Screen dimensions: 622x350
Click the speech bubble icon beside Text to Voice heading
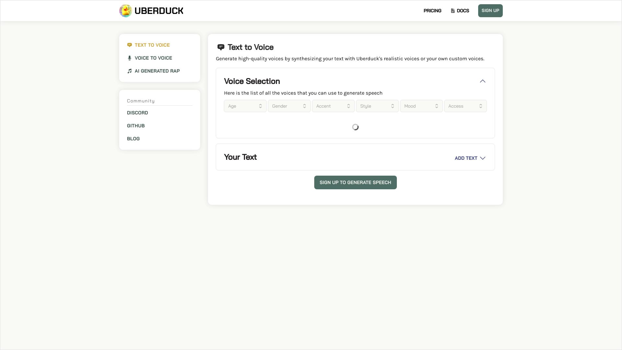(221, 47)
